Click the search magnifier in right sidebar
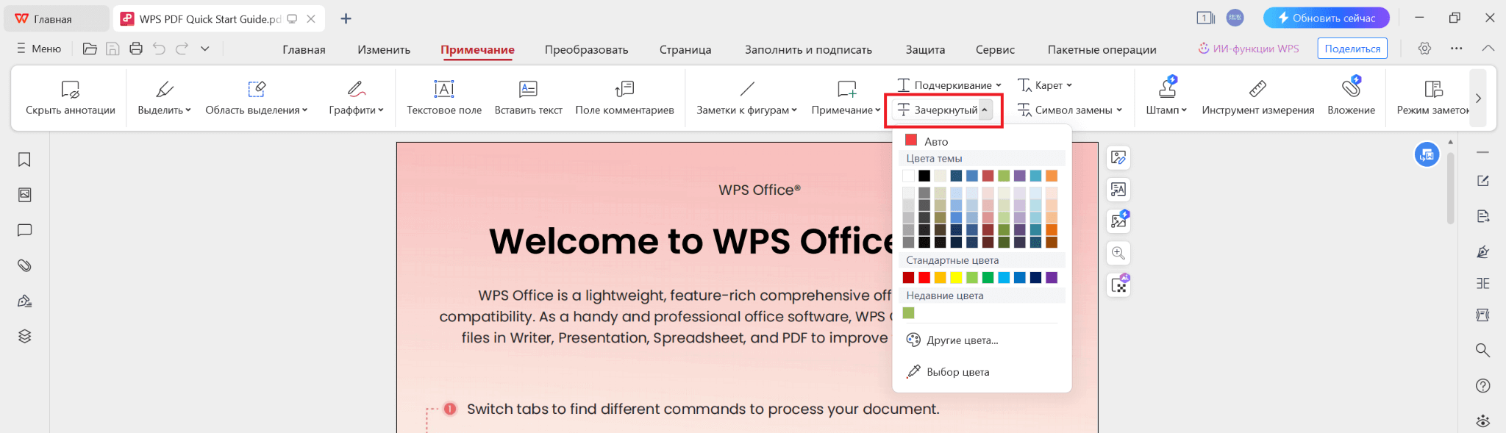The height and width of the screenshot is (433, 1506). coord(1482,350)
